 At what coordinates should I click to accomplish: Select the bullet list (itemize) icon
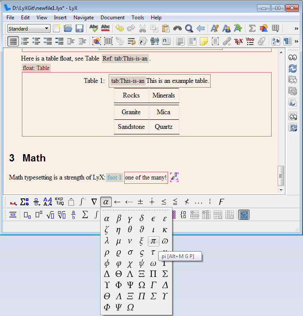(36, 41)
